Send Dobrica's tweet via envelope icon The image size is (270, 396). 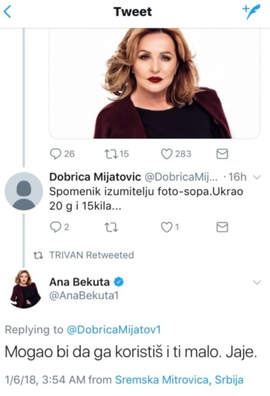pyautogui.click(x=222, y=227)
